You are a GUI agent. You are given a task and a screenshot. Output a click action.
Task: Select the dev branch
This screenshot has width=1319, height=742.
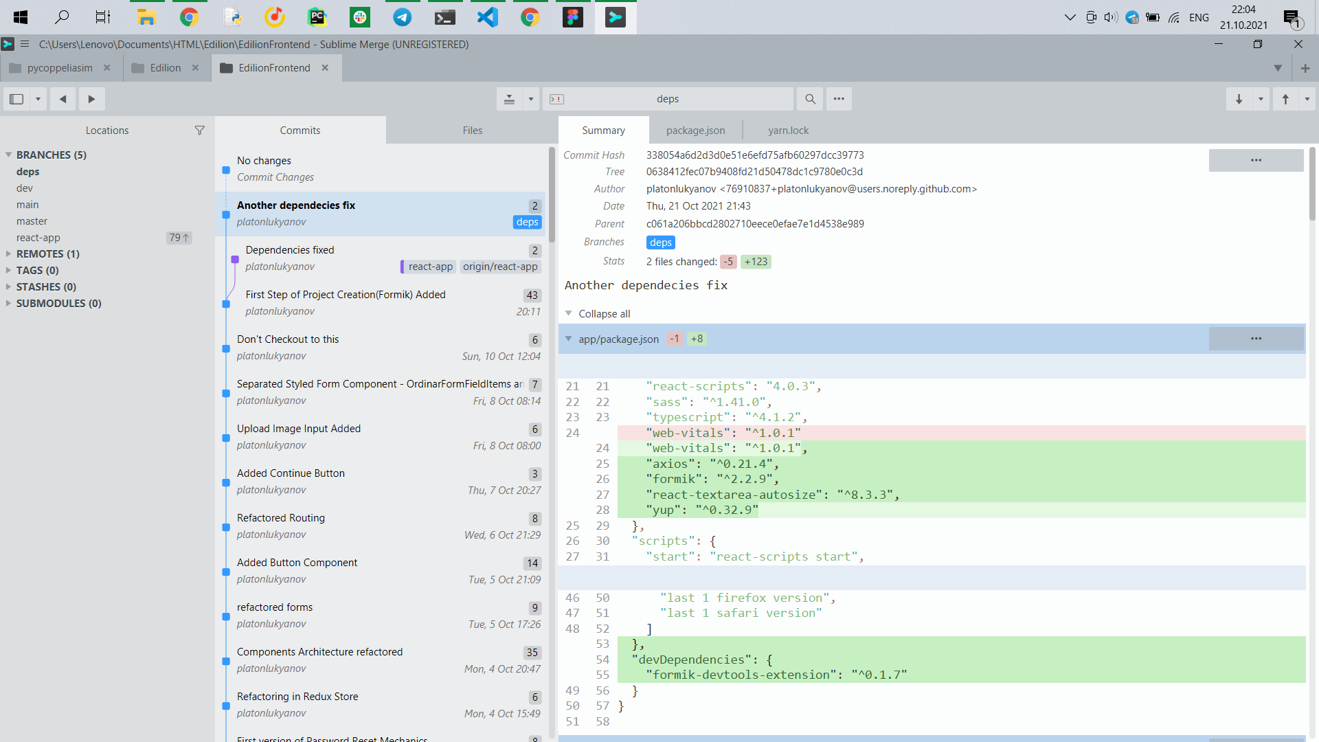tap(25, 188)
